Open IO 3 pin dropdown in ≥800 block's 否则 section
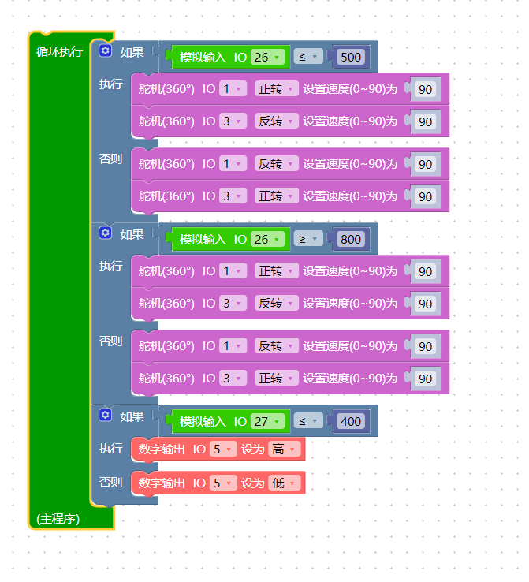The width and height of the screenshot is (529, 582). click(233, 379)
